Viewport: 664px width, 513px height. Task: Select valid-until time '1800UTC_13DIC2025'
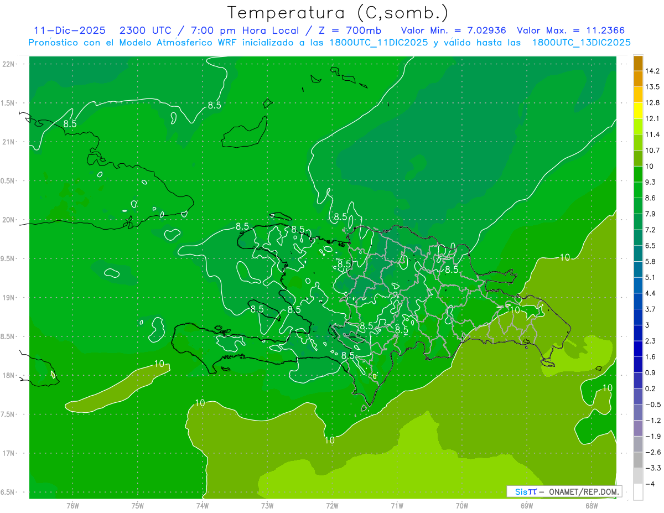click(x=582, y=43)
